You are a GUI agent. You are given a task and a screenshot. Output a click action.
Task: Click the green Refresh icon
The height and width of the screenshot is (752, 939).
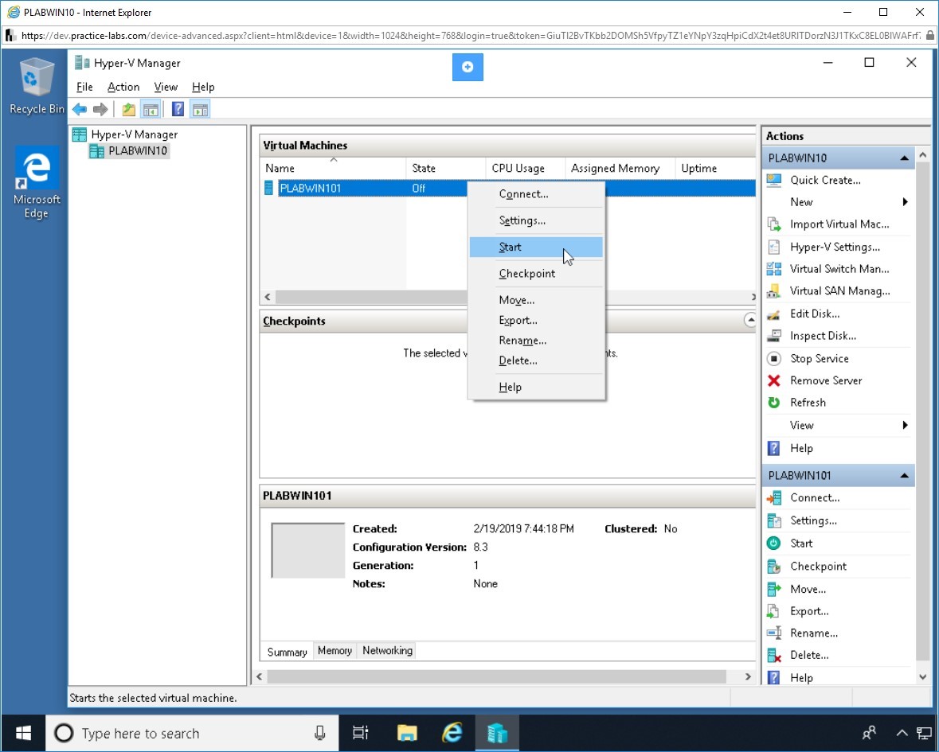click(773, 403)
